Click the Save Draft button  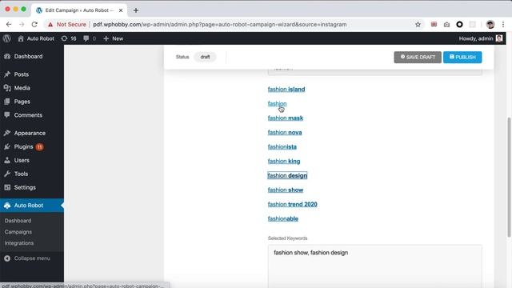tap(418, 57)
